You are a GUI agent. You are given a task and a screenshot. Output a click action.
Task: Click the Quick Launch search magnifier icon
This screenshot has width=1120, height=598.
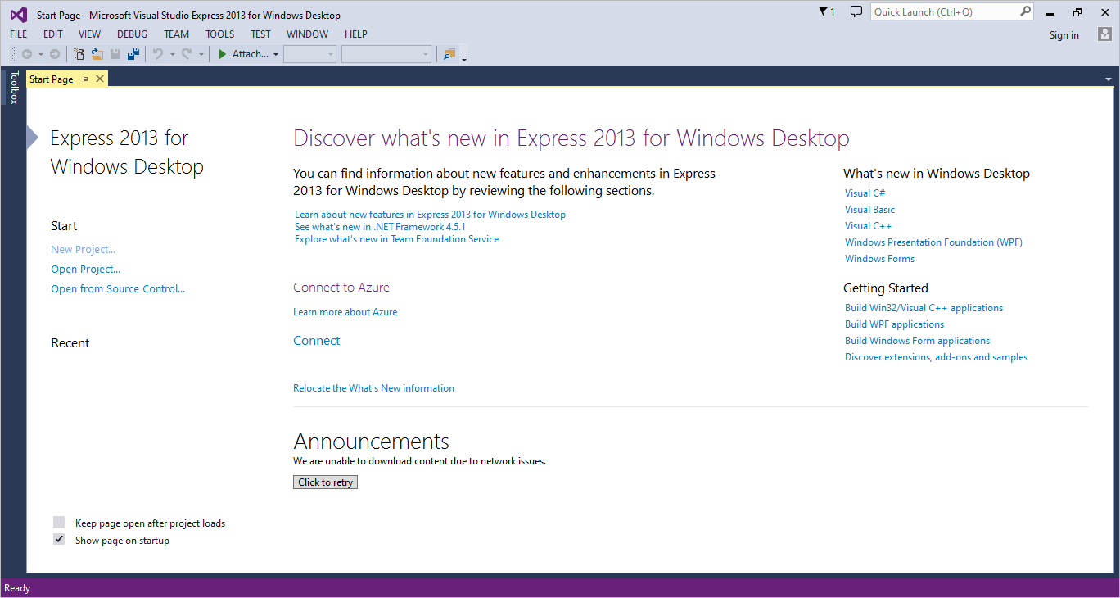(1025, 11)
